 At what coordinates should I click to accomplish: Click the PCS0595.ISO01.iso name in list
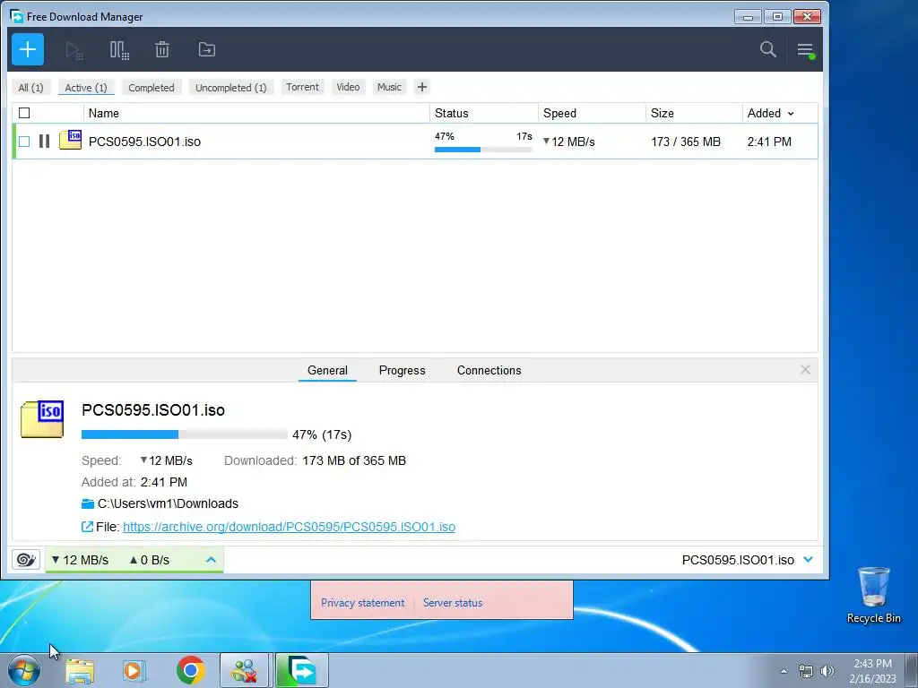click(144, 142)
